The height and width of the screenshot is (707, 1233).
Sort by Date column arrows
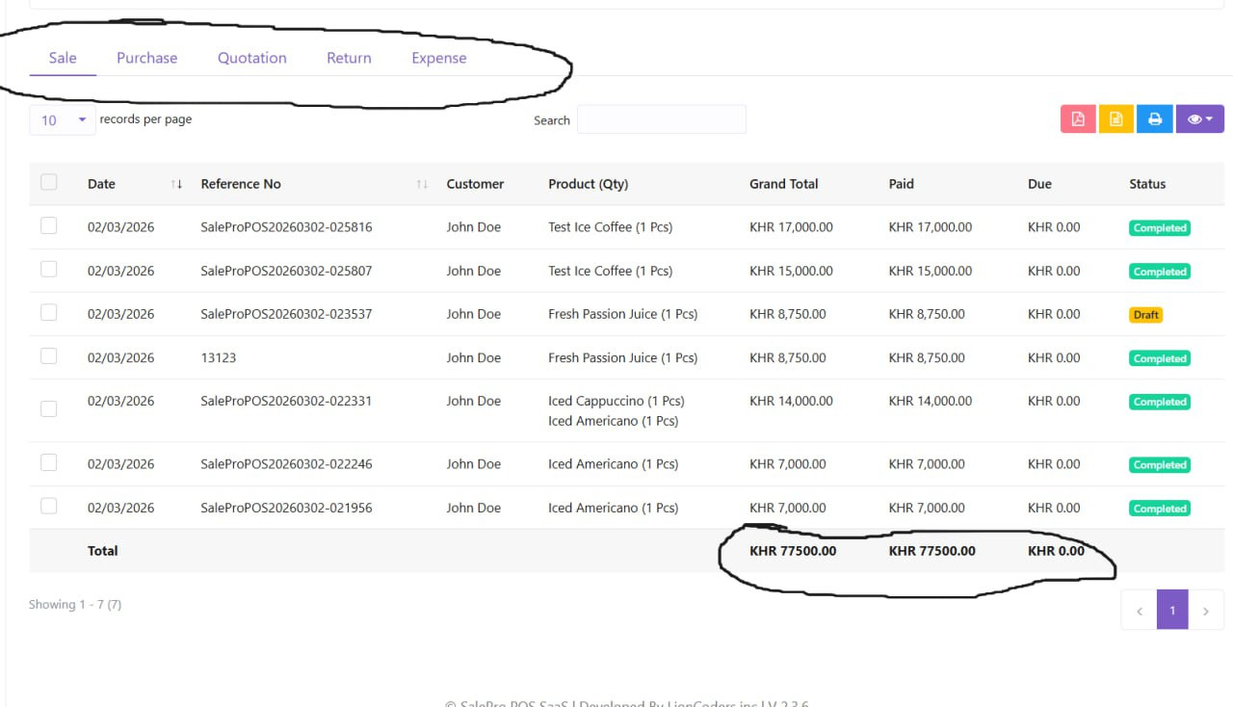(x=176, y=184)
